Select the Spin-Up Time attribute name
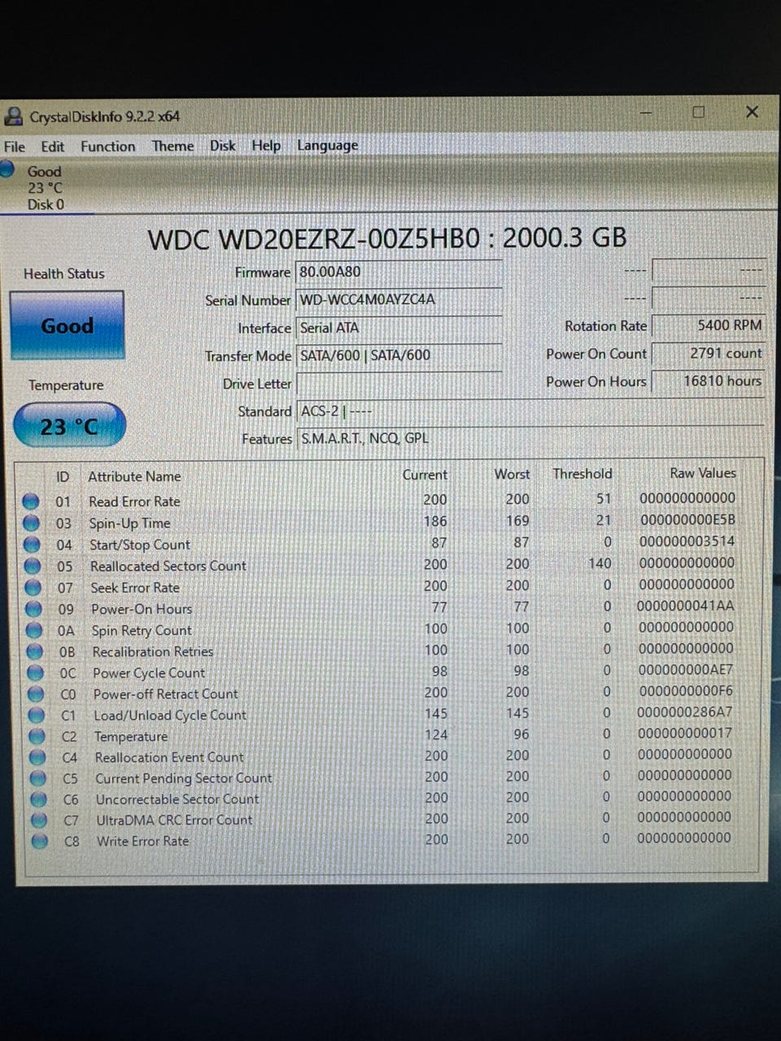The image size is (781, 1041). [x=129, y=524]
